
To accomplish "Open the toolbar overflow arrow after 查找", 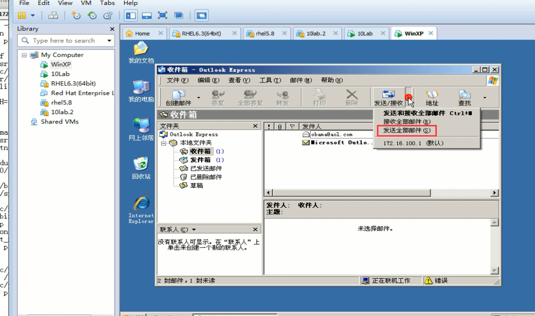I will [484, 97].
